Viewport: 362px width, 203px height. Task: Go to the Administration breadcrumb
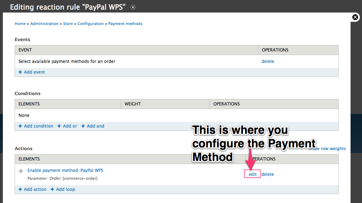44,24
